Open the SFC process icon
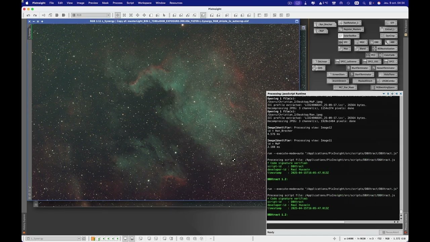The width and height of the screenshot is (430, 242). [x=344, y=42]
